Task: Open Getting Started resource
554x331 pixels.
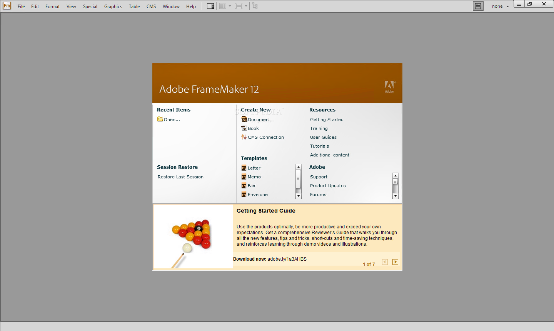Action: pos(327,120)
